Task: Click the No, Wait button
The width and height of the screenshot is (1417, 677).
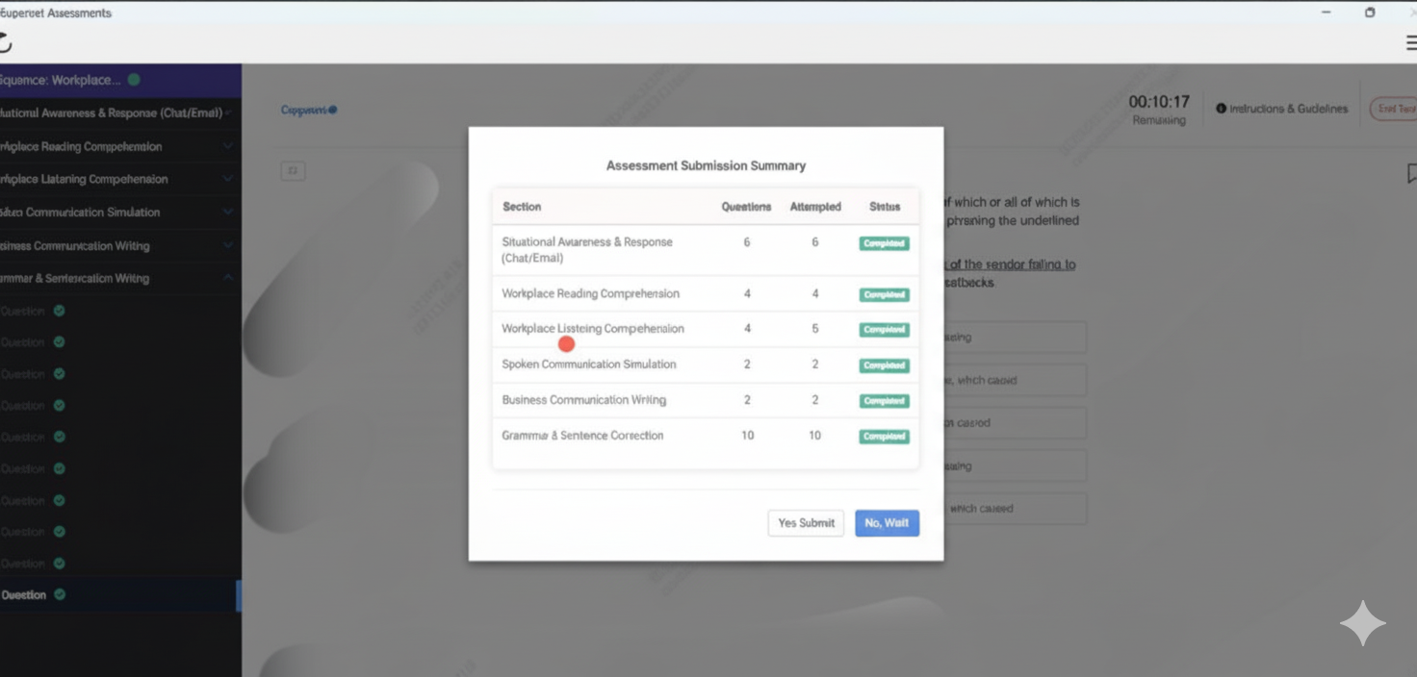Action: [887, 523]
